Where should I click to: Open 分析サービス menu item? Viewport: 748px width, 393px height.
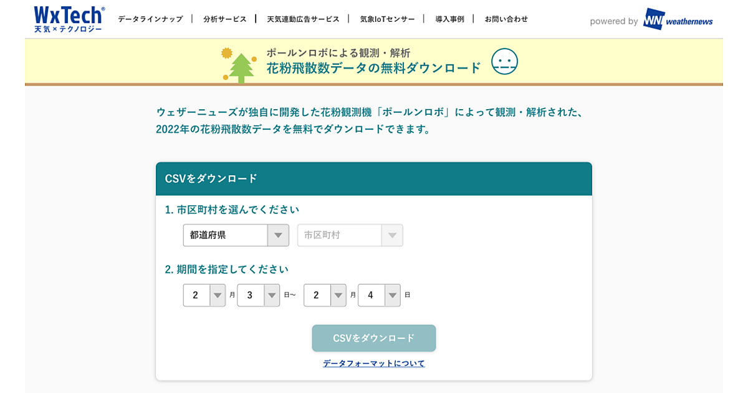(224, 19)
